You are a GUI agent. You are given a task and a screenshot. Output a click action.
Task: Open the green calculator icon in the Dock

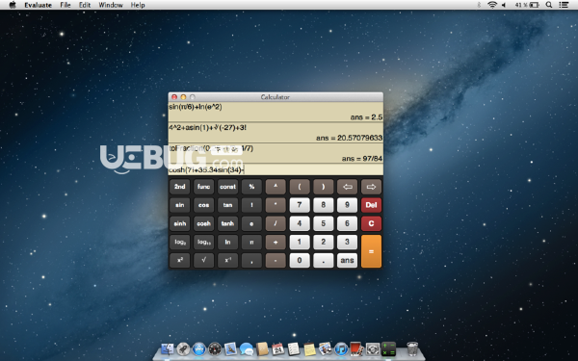[388, 348]
